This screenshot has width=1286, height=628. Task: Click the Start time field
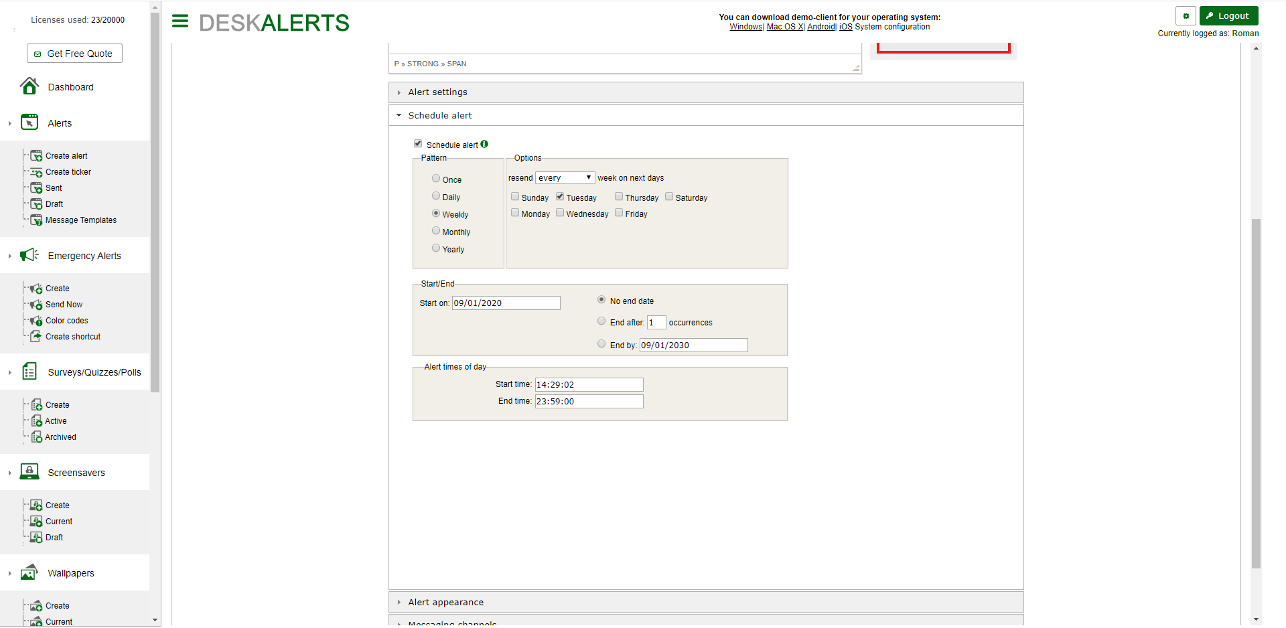588,384
